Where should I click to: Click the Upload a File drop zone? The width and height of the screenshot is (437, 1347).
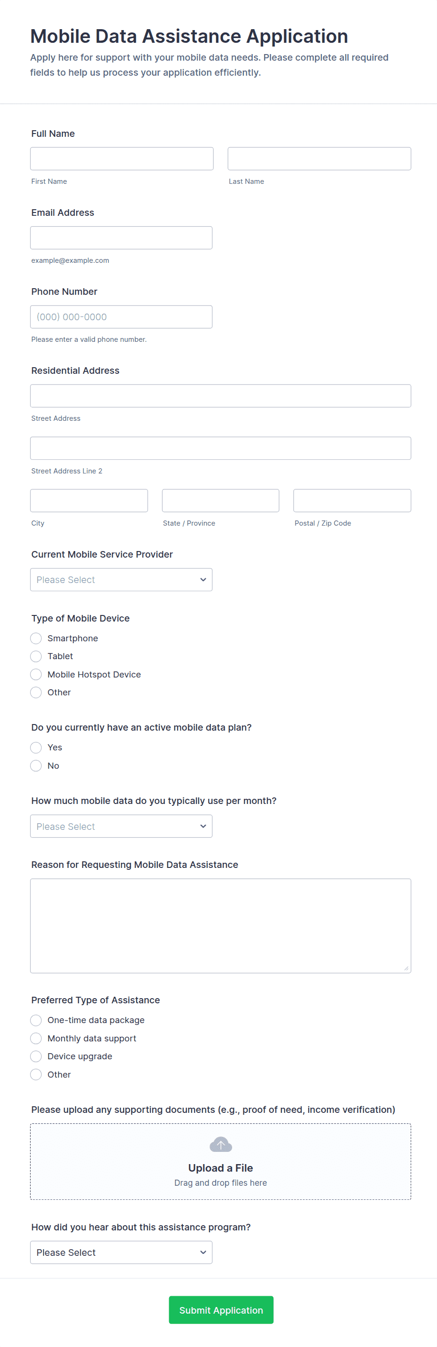pyautogui.click(x=220, y=1171)
